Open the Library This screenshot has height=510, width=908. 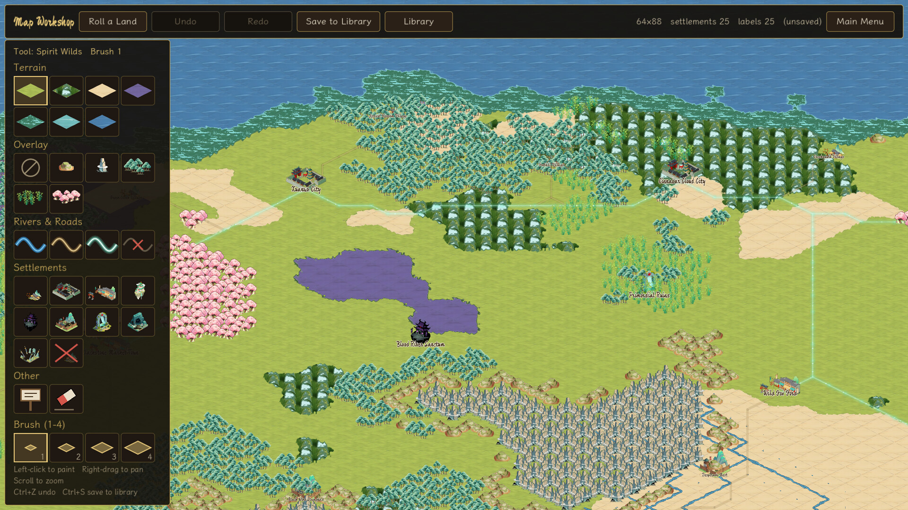(419, 21)
